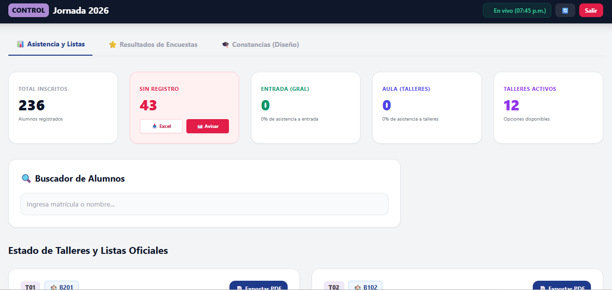Open the Asistencia y Listas tab
Image resolution: width=612 pixels, height=290 pixels.
coord(50,44)
